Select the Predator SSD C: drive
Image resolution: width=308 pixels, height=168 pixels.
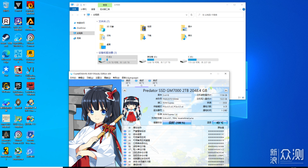[x=118, y=60]
